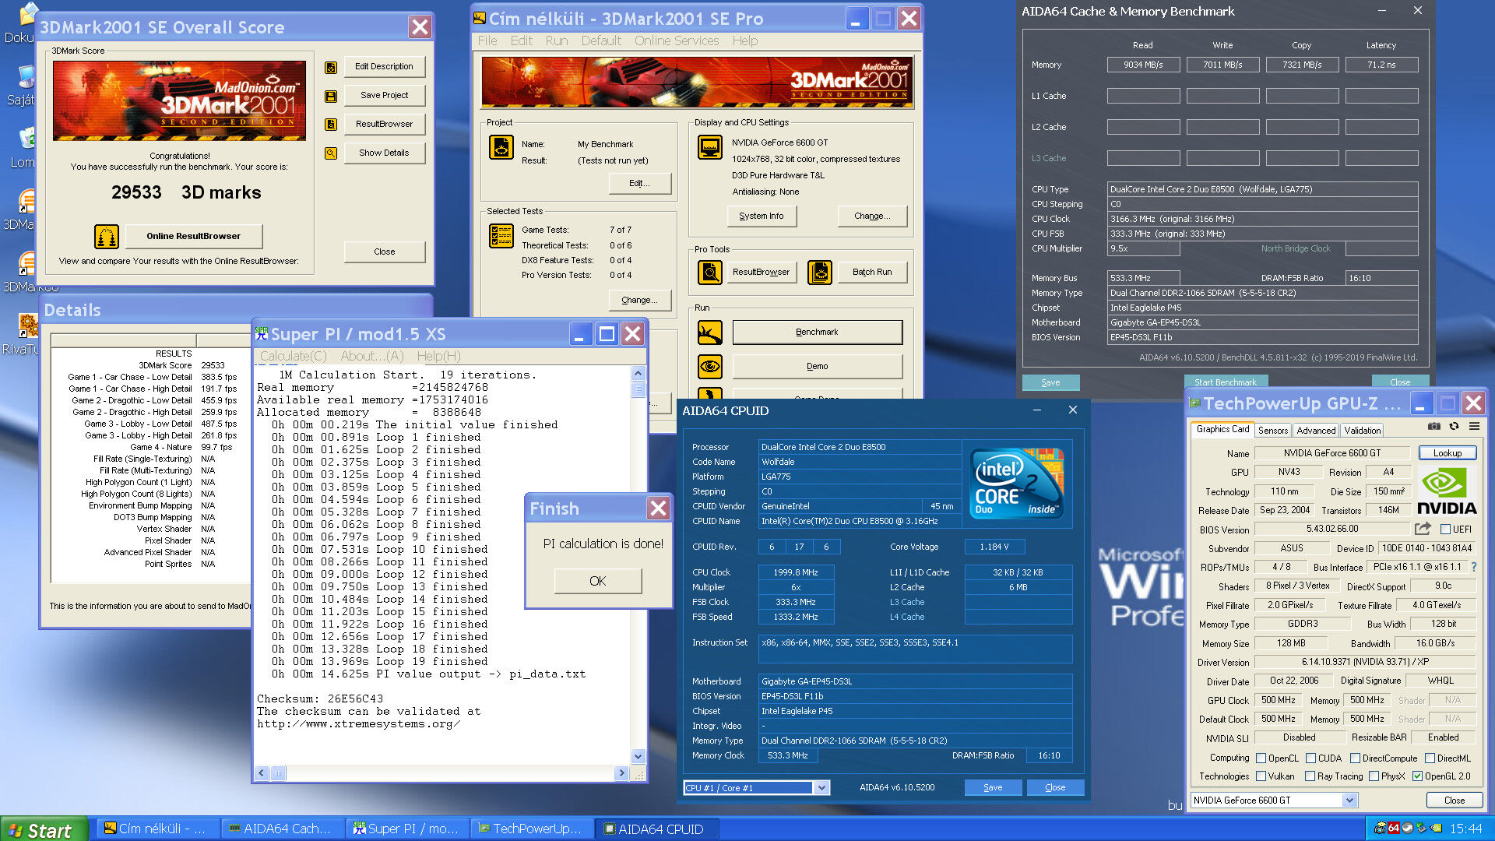Toggle the UEFI checkbox in GPU-Z
Viewport: 1495px width, 841px height.
coord(1445,530)
